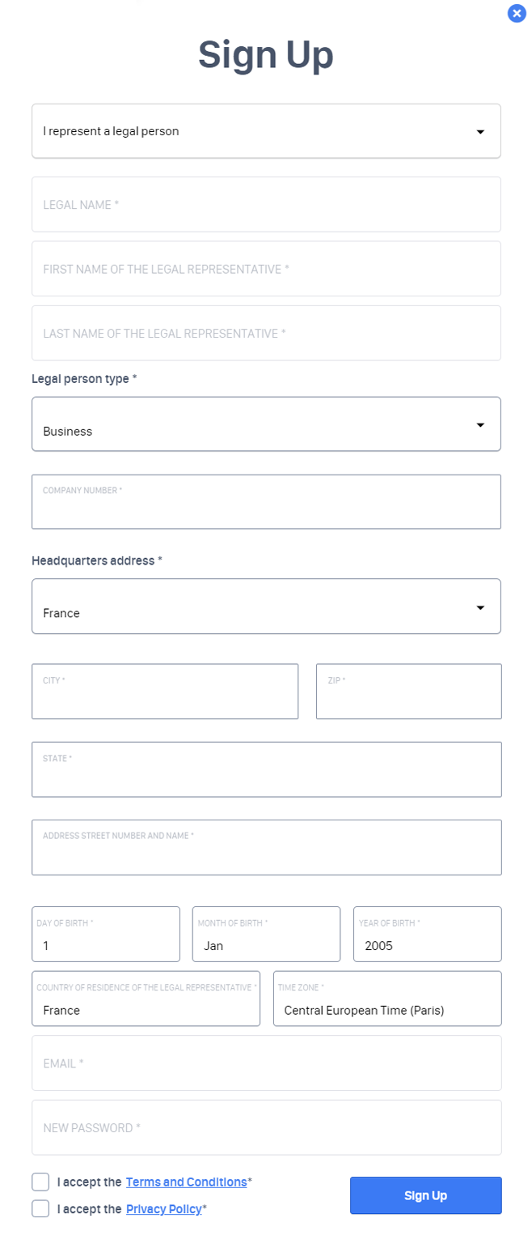Expand the Legal person type dropdown
This screenshot has height=1248, width=532.
point(266,424)
